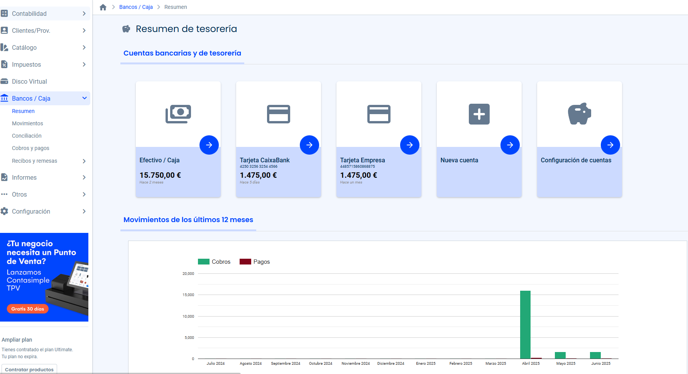Screen dimensions: 688x374
Task: Click the Gratis 30 días button
Action: (27, 309)
